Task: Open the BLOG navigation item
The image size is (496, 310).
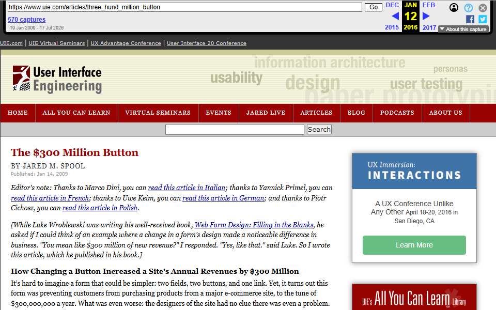Action: 357,113
